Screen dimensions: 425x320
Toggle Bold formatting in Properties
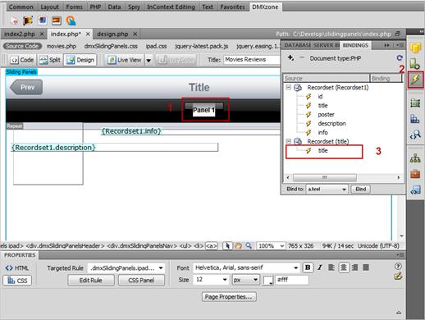click(308, 267)
